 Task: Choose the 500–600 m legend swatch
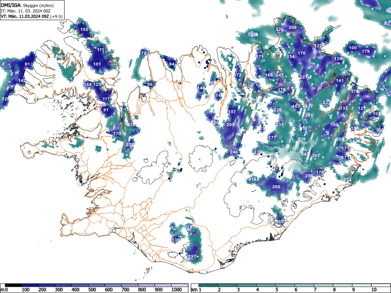tap(97, 285)
